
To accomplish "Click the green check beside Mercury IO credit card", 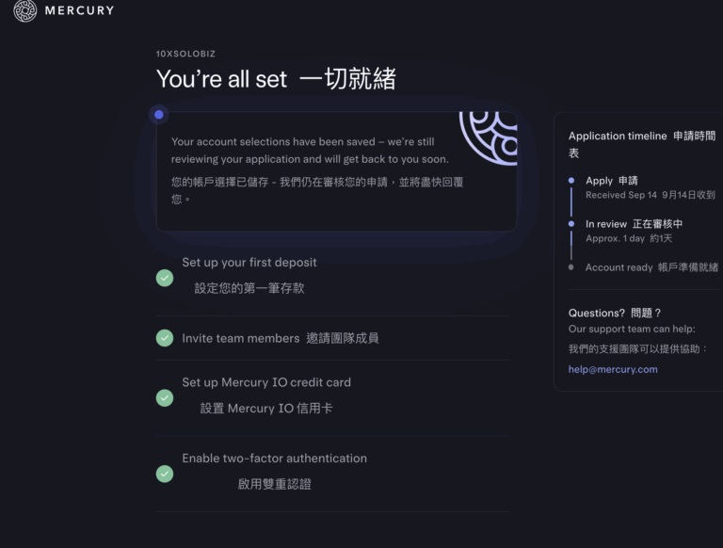I will pos(165,398).
